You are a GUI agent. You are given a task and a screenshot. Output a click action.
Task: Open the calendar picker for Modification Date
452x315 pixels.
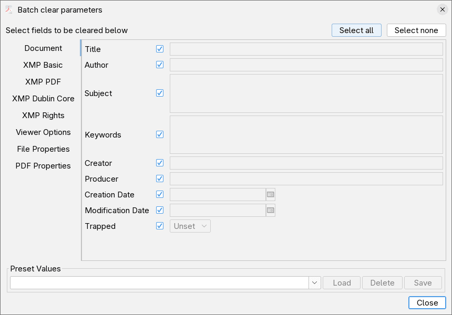[x=270, y=210]
